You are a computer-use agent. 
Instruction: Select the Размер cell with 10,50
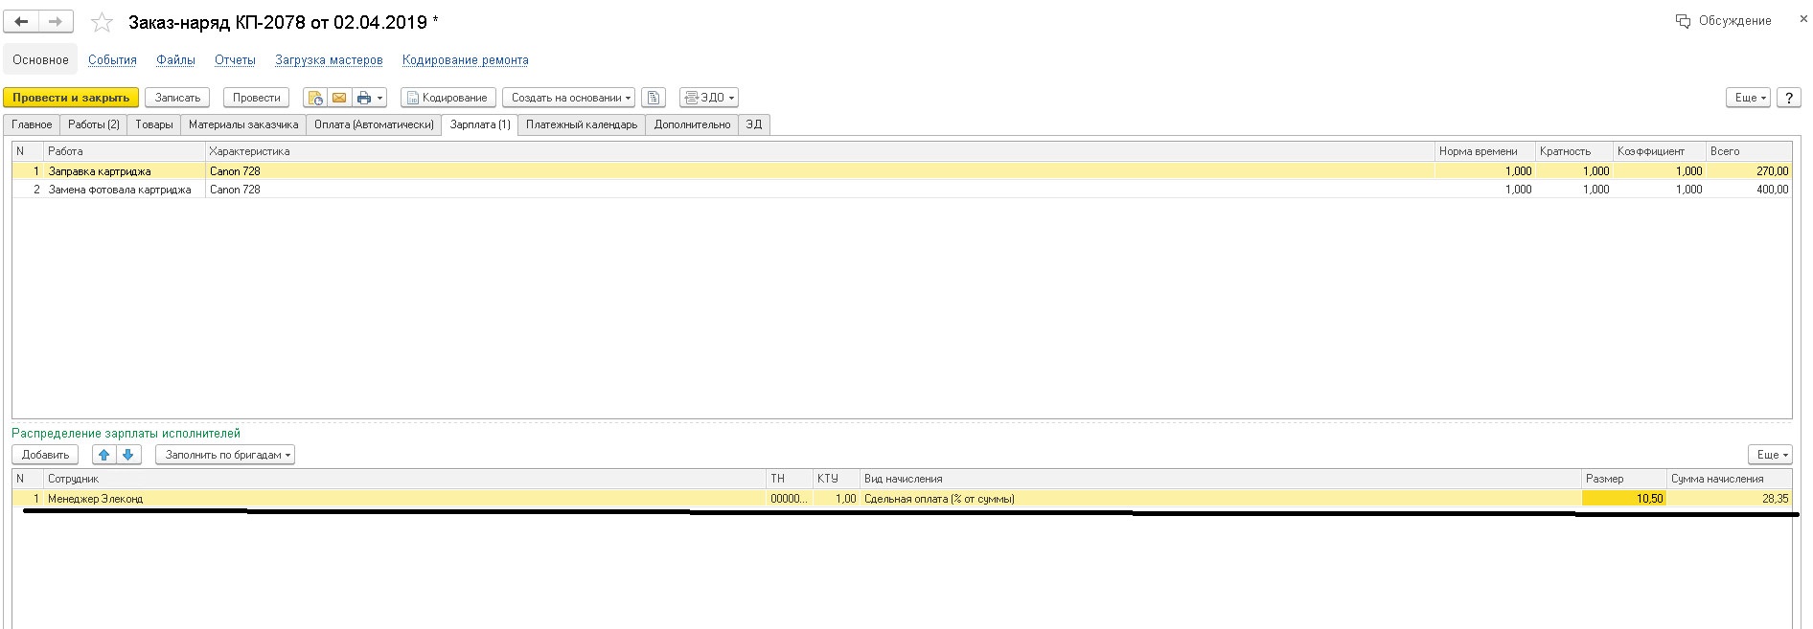[x=1623, y=499]
